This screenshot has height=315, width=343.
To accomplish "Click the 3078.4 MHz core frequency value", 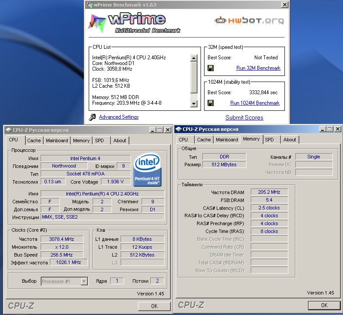I will point(62,239).
